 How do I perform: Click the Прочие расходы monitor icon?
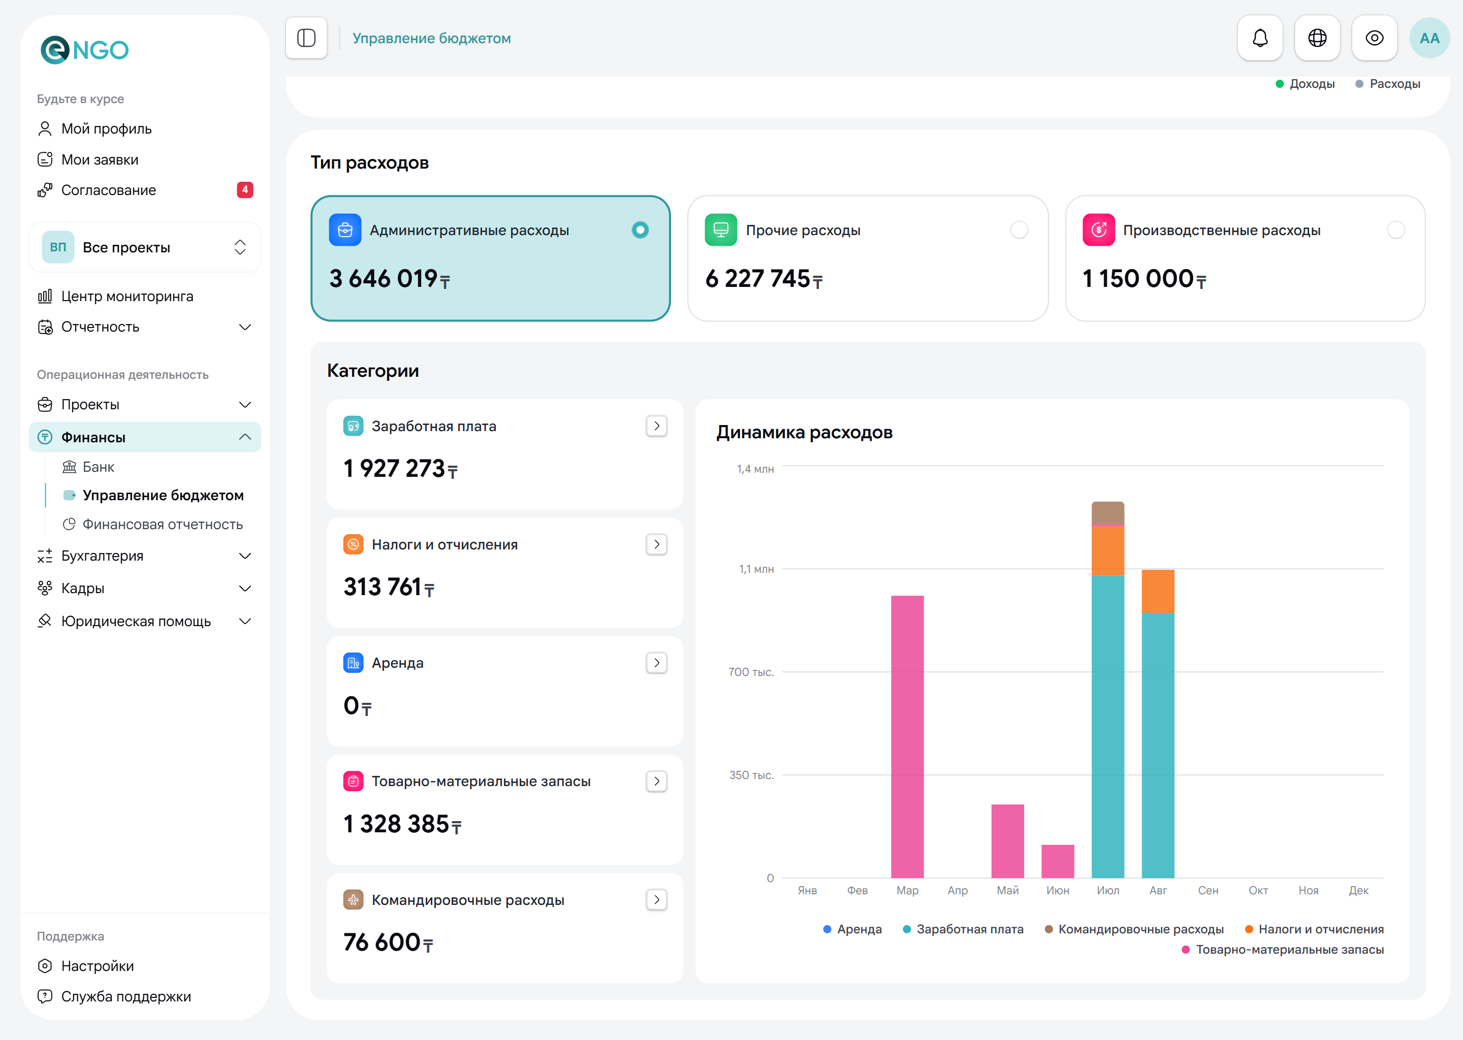click(721, 230)
